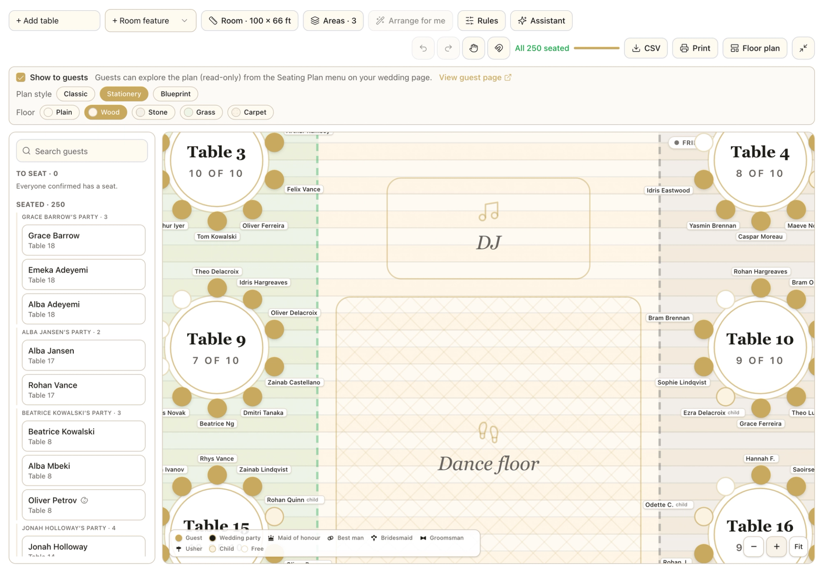Click the undo arrow icon

tap(423, 48)
